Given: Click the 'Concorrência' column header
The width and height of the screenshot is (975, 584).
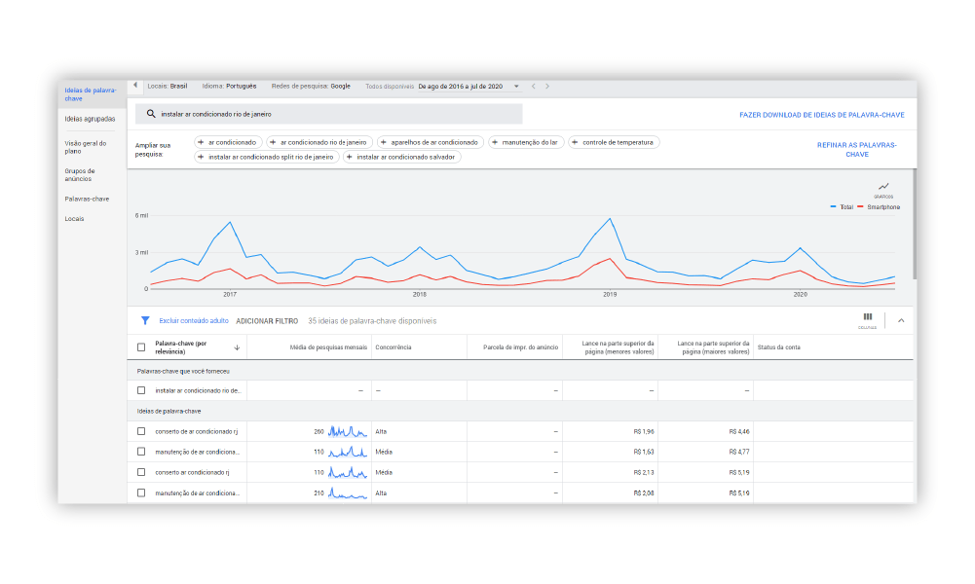Looking at the screenshot, I should coord(393,347).
